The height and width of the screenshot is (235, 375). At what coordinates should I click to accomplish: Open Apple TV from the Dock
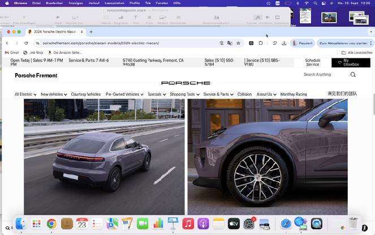[x=234, y=224]
